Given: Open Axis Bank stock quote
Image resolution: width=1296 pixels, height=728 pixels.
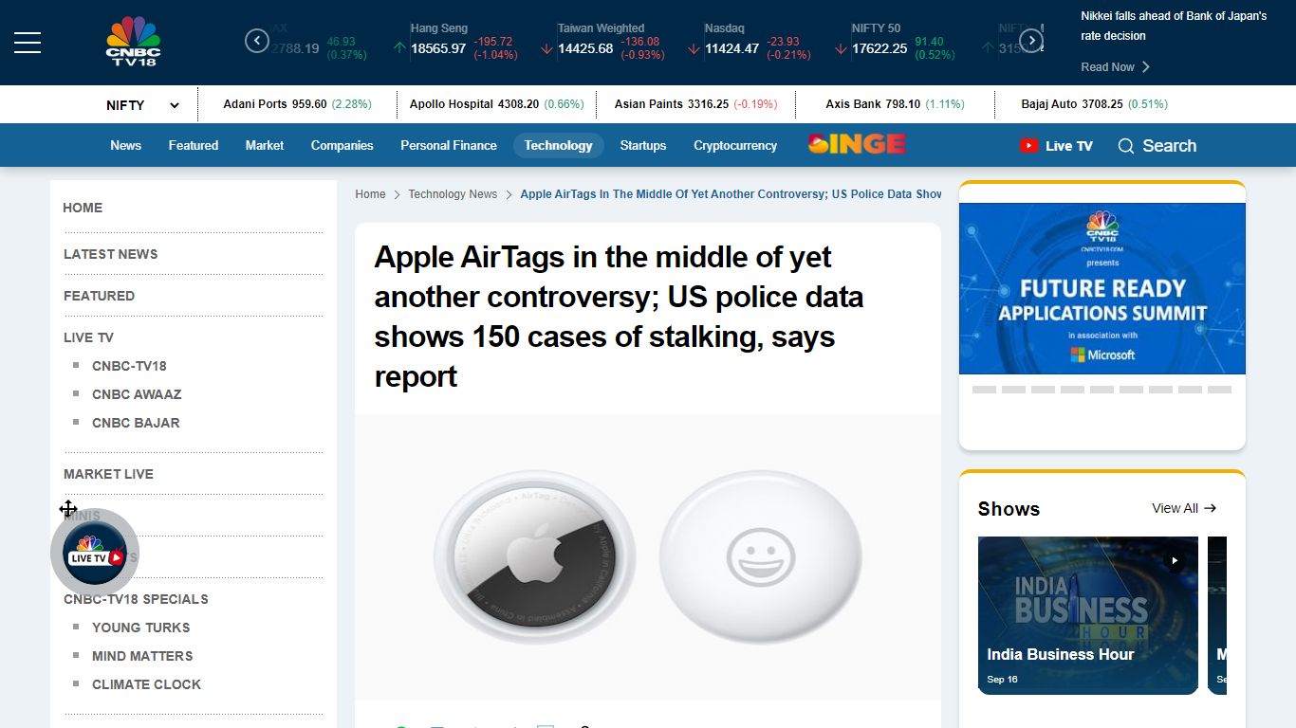Looking at the screenshot, I should 895,104.
